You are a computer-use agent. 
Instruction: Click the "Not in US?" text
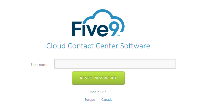point(98,92)
